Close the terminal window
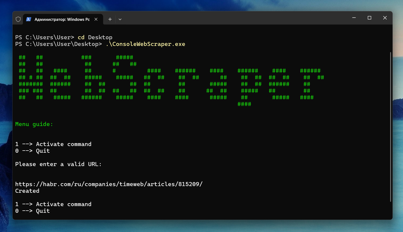403x232 pixels. pos(385,18)
